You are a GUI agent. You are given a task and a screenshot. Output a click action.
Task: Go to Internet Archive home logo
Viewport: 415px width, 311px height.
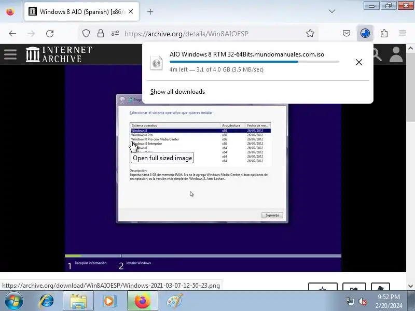click(x=59, y=54)
